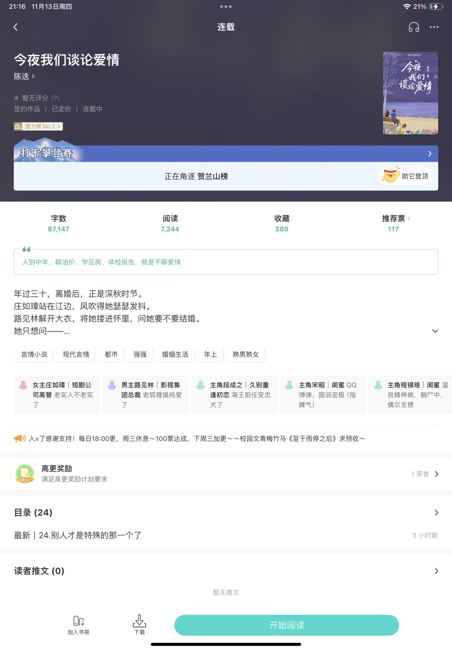Viewport: 452px width, 650px height.
Task: Select the 婚姻生活 tag
Action: (174, 354)
